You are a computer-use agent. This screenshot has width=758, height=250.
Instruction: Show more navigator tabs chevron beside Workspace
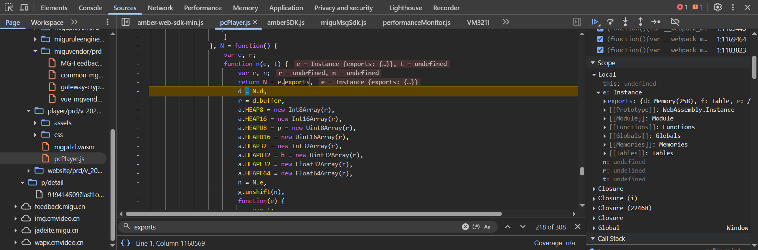pyautogui.click(x=74, y=22)
